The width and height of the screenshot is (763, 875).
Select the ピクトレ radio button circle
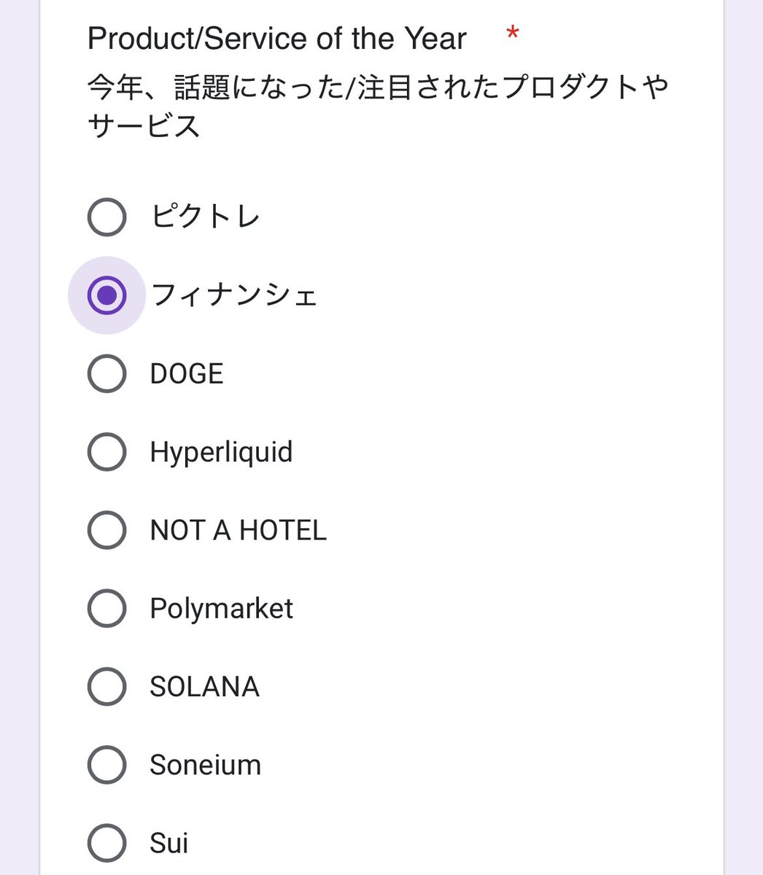coord(106,217)
